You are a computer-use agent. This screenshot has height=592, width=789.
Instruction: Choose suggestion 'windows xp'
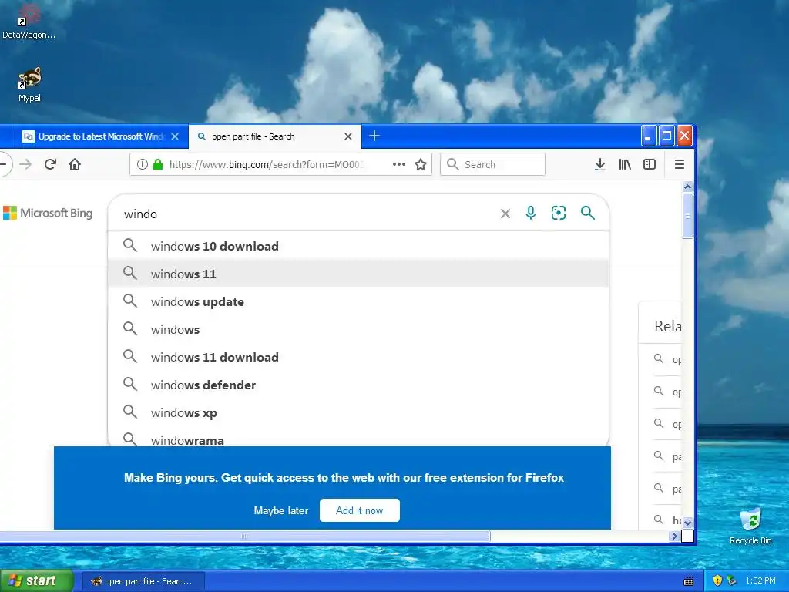(x=358, y=412)
